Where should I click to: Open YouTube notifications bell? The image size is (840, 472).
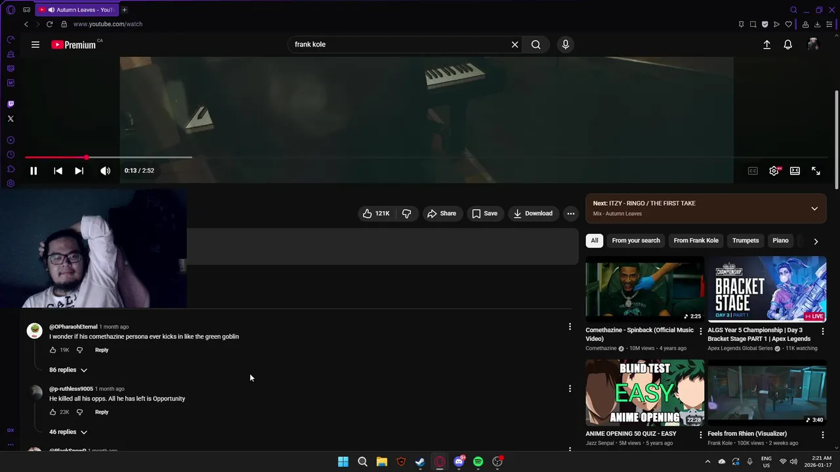[x=787, y=45]
